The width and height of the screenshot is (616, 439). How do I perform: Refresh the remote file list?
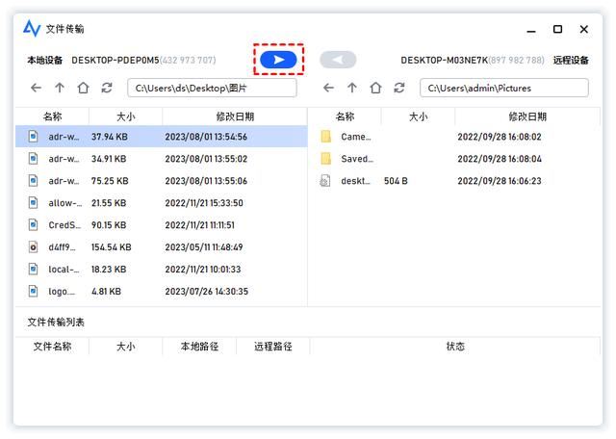click(398, 88)
